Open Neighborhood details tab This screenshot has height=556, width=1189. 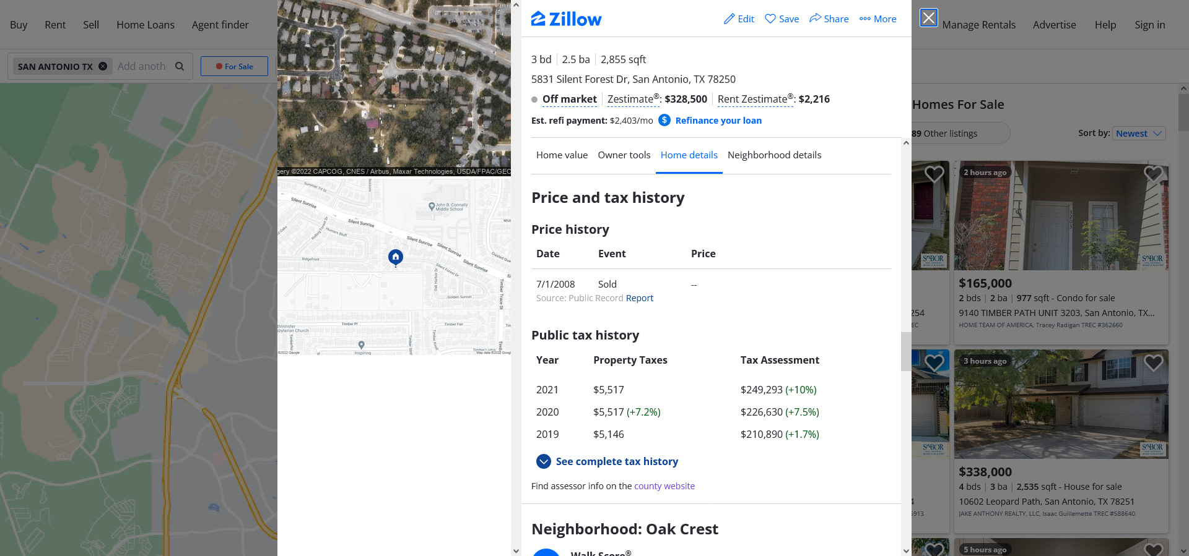pos(774,155)
